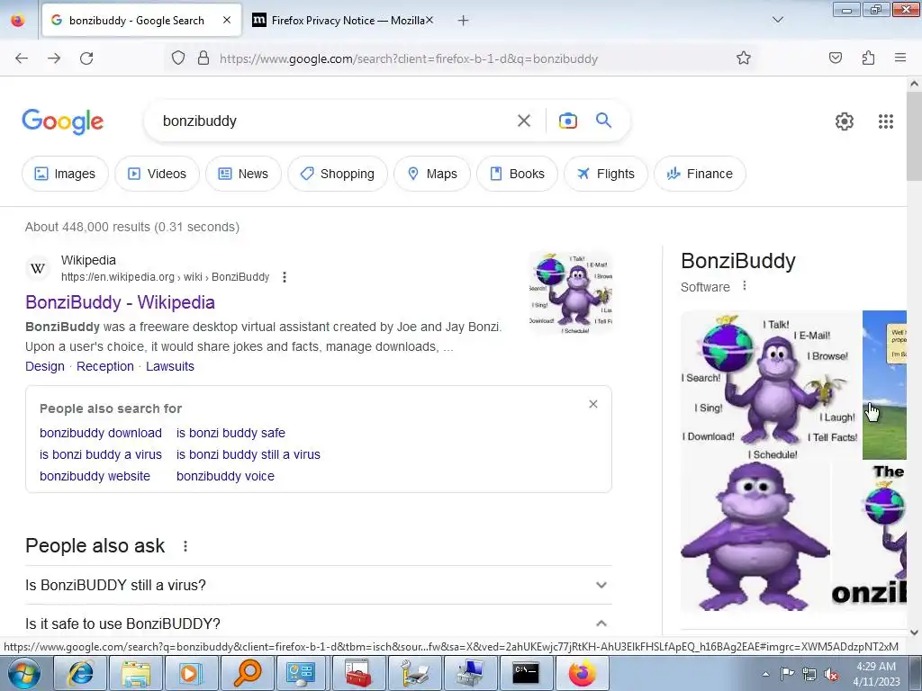Filter results by Shopping
This screenshot has height=691, width=922.
(338, 174)
